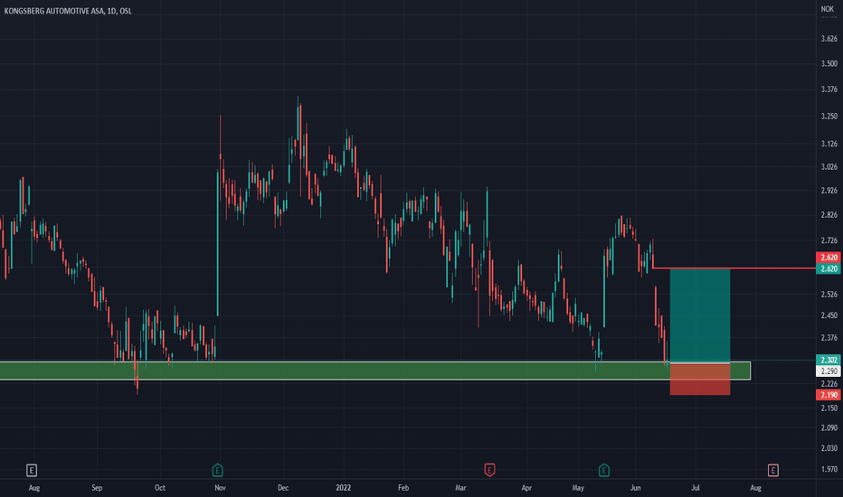Click the white 2.290 price label
Image resolution: width=843 pixels, height=497 pixels.
pyautogui.click(x=829, y=371)
